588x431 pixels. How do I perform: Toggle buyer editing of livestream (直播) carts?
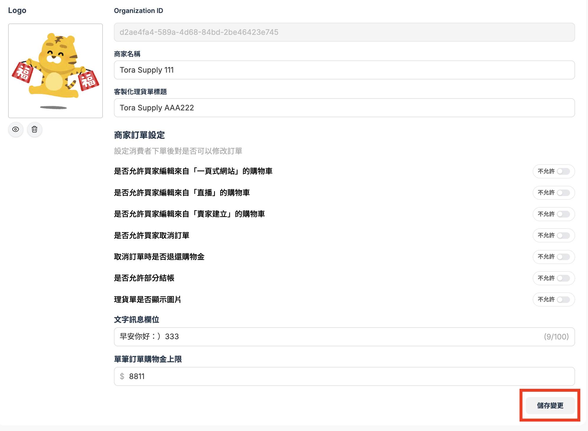point(563,192)
